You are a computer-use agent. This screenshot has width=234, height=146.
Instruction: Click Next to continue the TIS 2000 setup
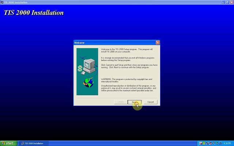(x=135, y=102)
